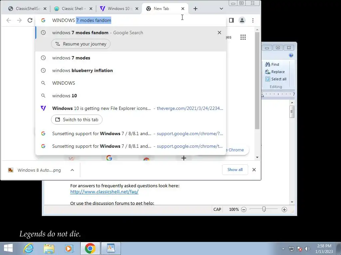Close the New Tab tab
Screen dimensions: 341x255
coord(183,9)
